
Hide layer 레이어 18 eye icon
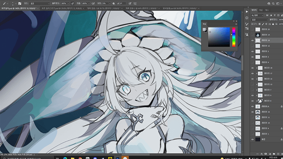click(252, 68)
